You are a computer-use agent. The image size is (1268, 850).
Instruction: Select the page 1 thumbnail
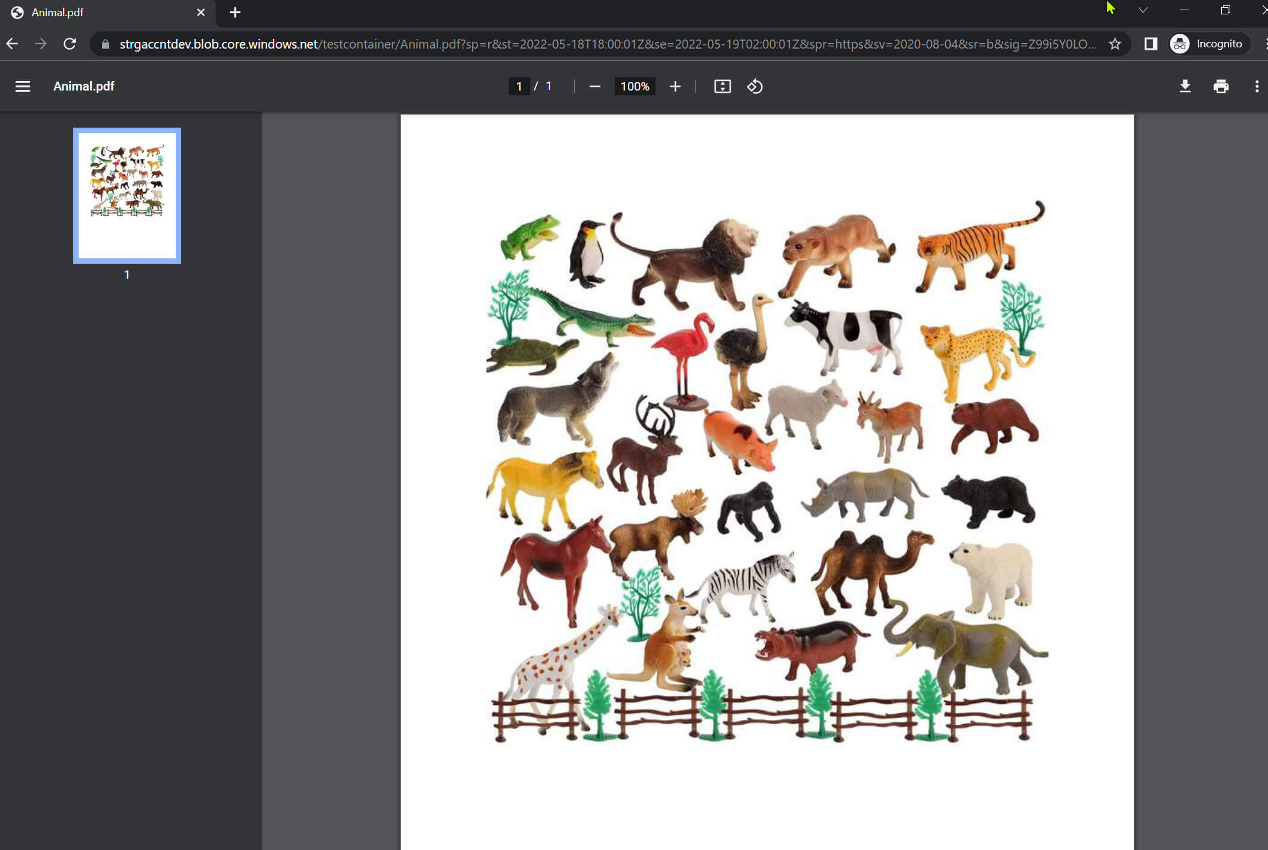pos(127,195)
